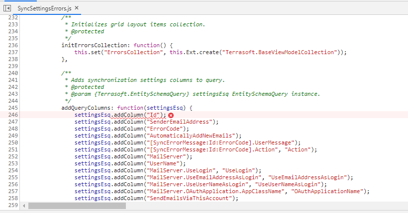This screenshot has width=408, height=213.
Task: Click the red error icon on line 246
Action: (x=171, y=115)
